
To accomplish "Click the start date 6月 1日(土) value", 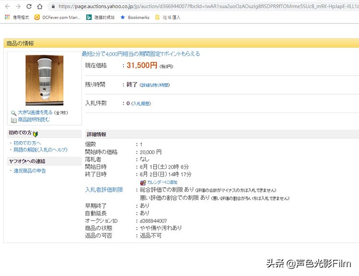I will pyautogui.click(x=164, y=167).
